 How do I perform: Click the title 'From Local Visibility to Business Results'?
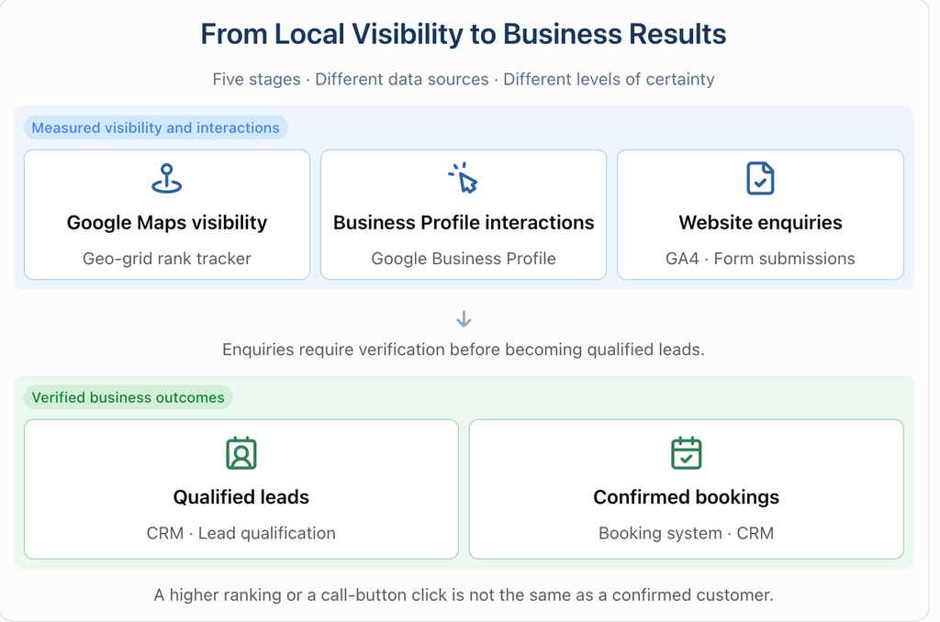tap(464, 34)
